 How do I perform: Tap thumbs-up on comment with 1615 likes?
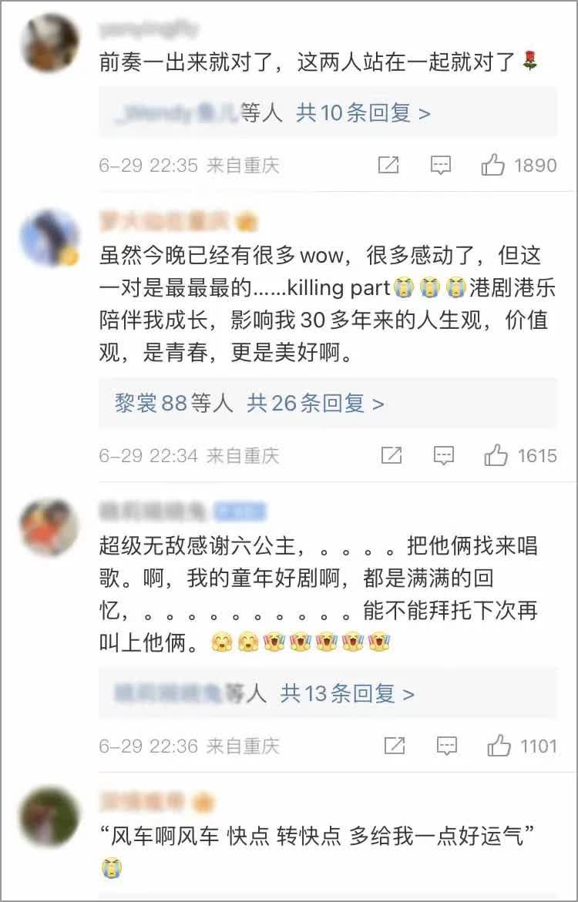[x=496, y=456]
